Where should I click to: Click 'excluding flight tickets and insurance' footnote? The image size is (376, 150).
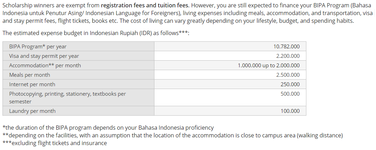pos(55,143)
